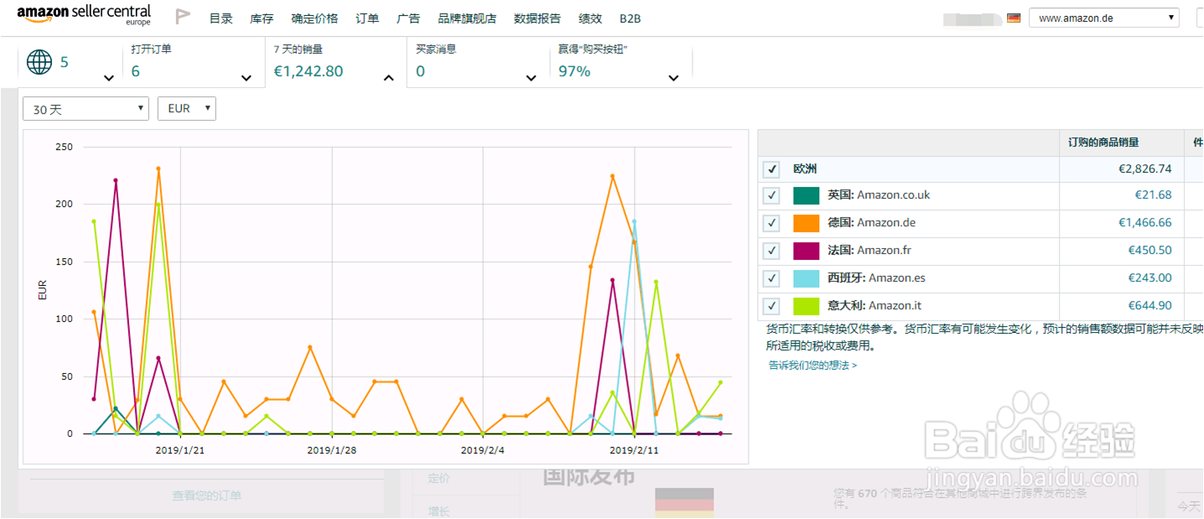Click the 2019/1/21 chart date label
The height and width of the screenshot is (519, 1204).
180,450
